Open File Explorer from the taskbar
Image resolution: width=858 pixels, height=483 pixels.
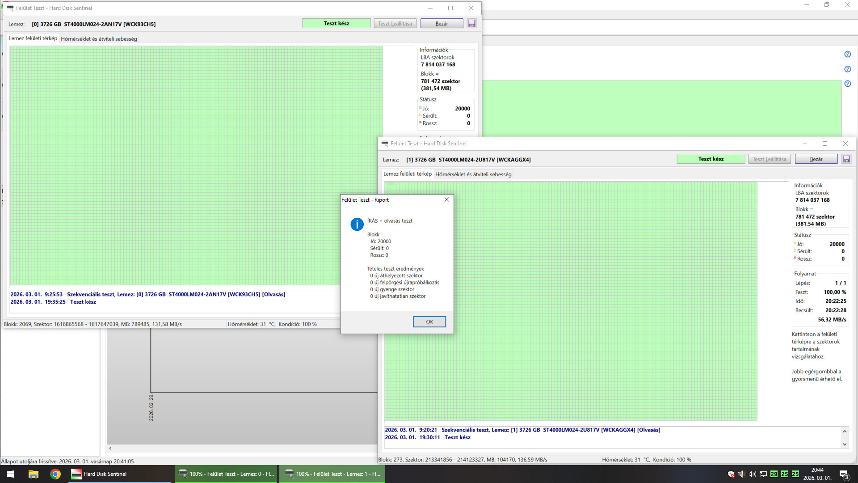[34, 474]
